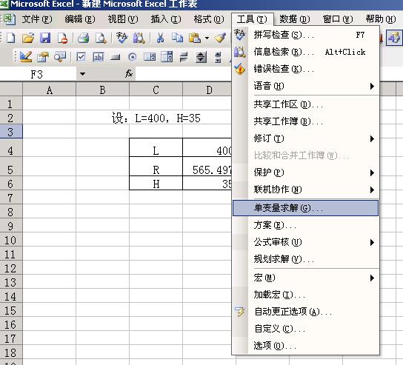The width and height of the screenshot is (403, 365).
Task: Click the Name Box showing F3
Action: [38, 74]
